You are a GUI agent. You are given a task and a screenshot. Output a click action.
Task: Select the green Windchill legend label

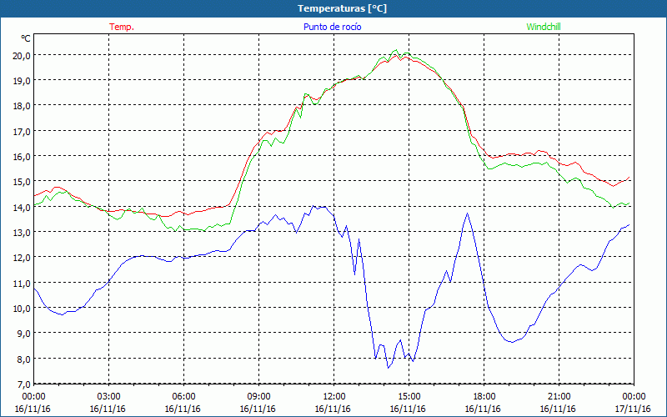(x=544, y=27)
